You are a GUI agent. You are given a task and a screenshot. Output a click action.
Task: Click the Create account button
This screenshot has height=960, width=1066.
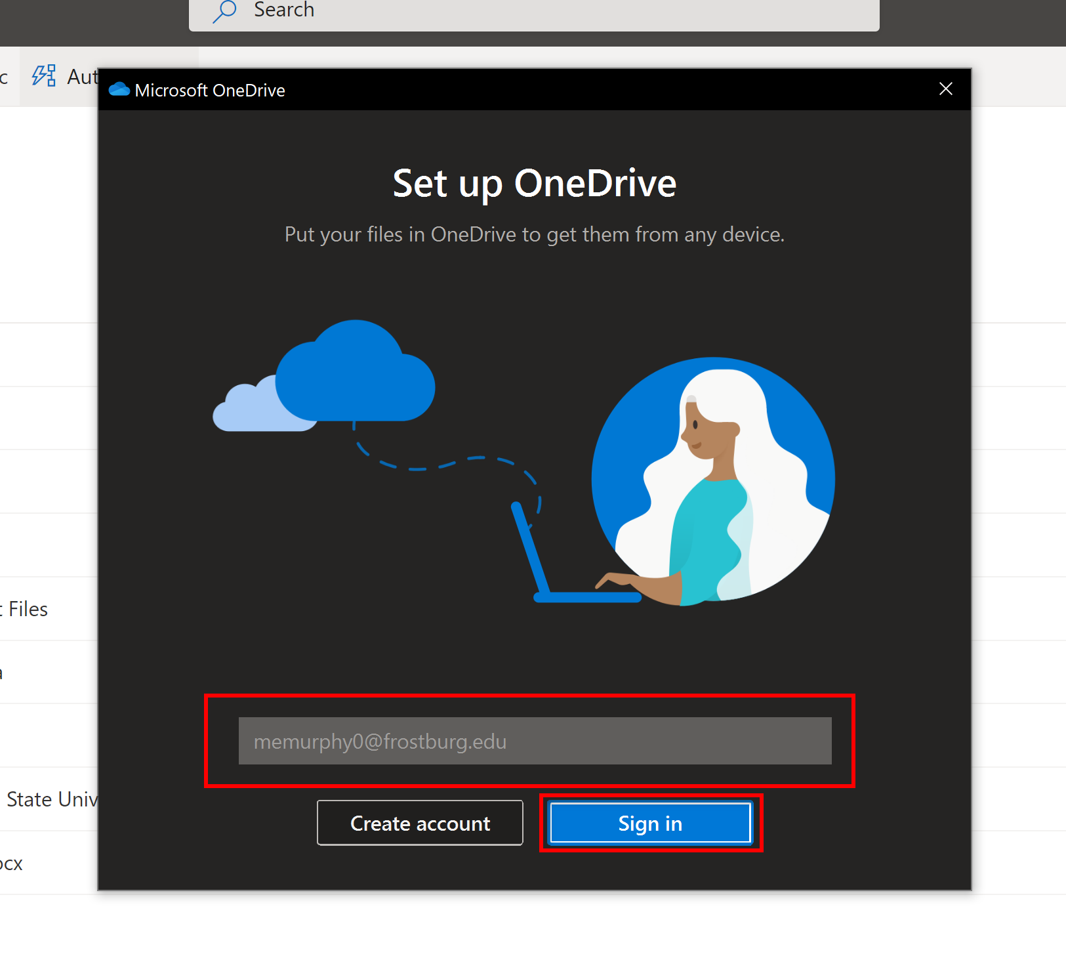[420, 823]
